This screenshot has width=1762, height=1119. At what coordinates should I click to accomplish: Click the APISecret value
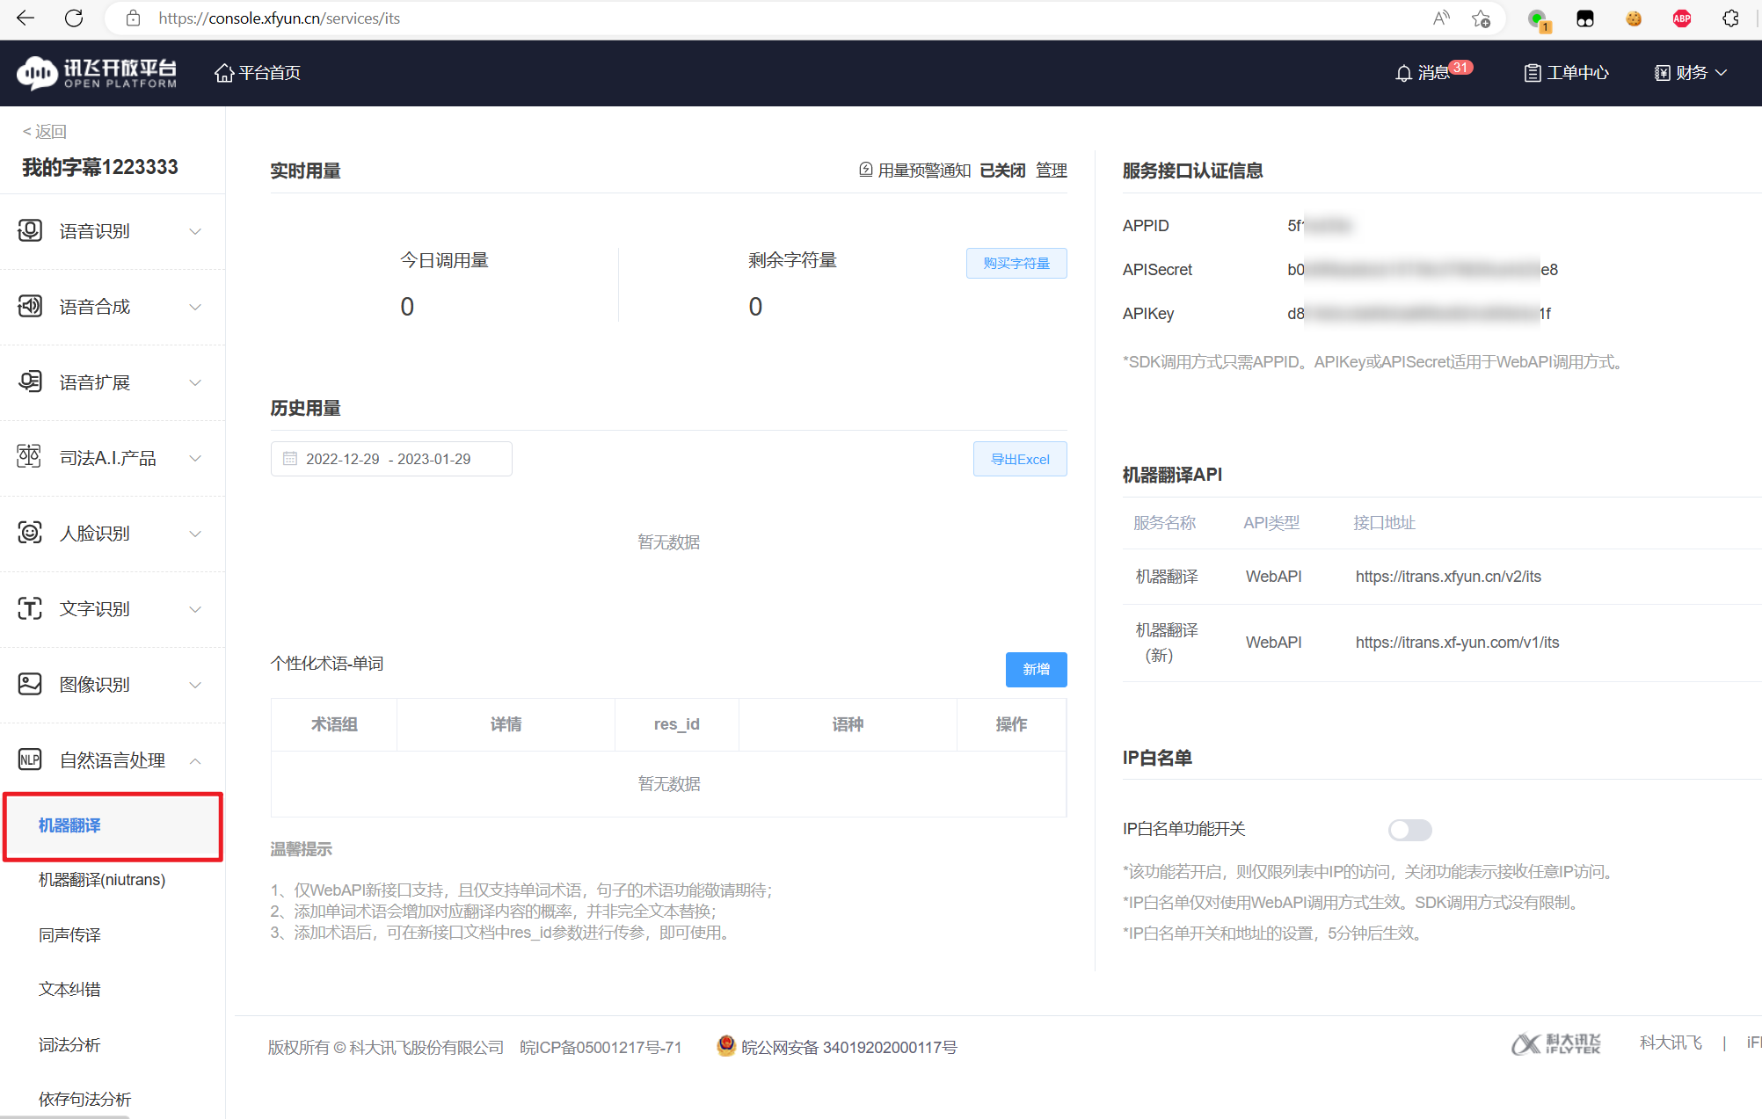(1423, 270)
